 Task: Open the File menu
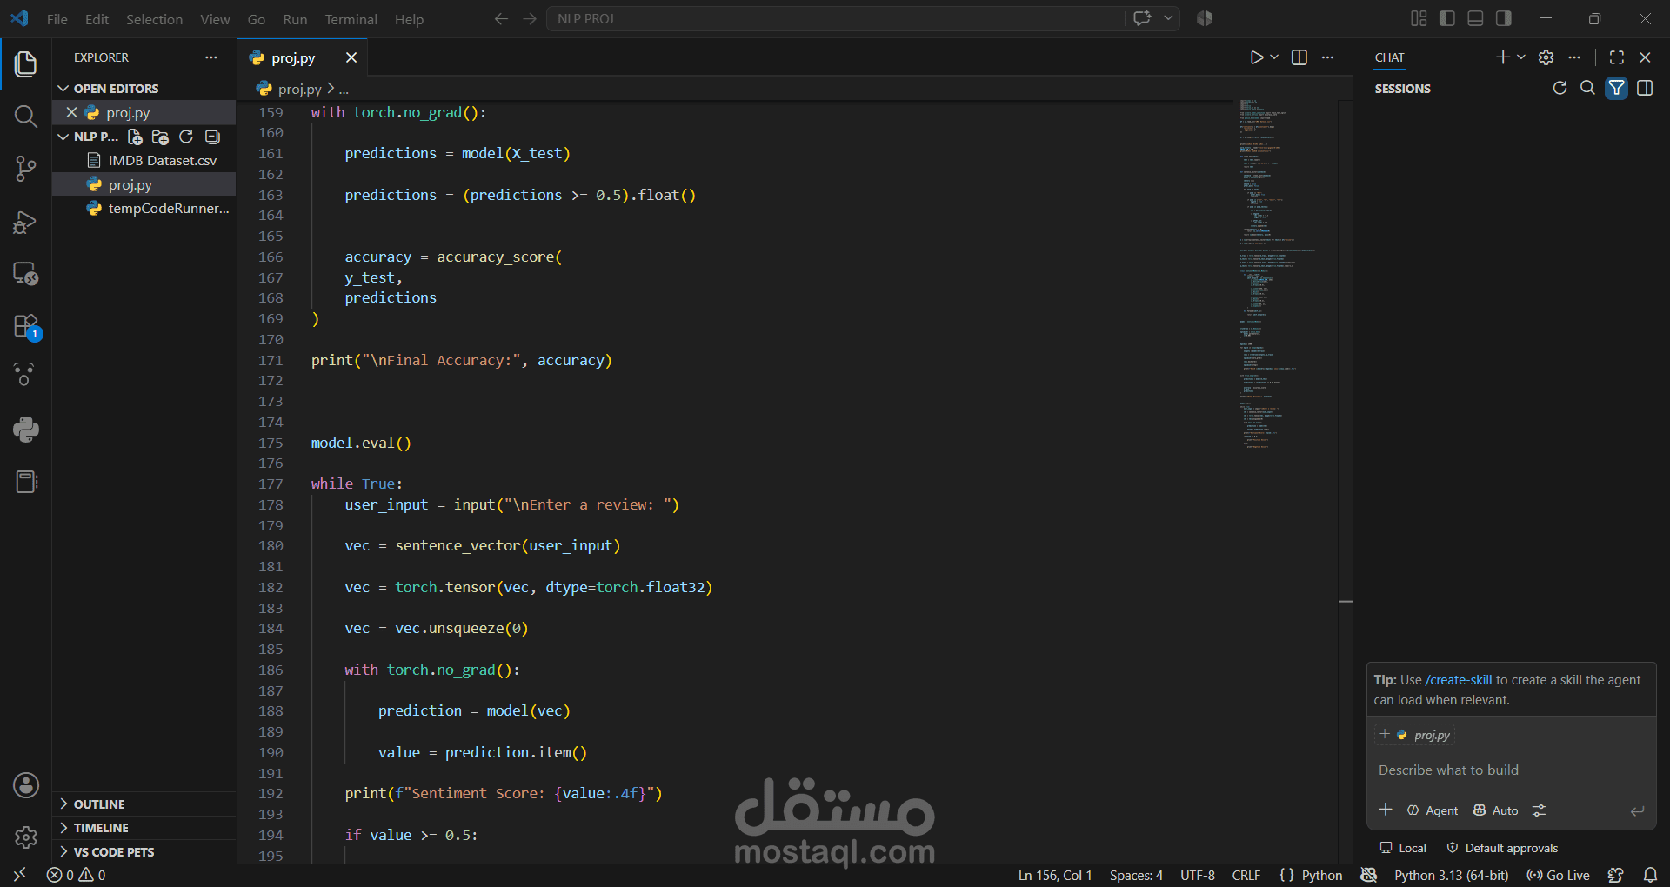point(57,19)
